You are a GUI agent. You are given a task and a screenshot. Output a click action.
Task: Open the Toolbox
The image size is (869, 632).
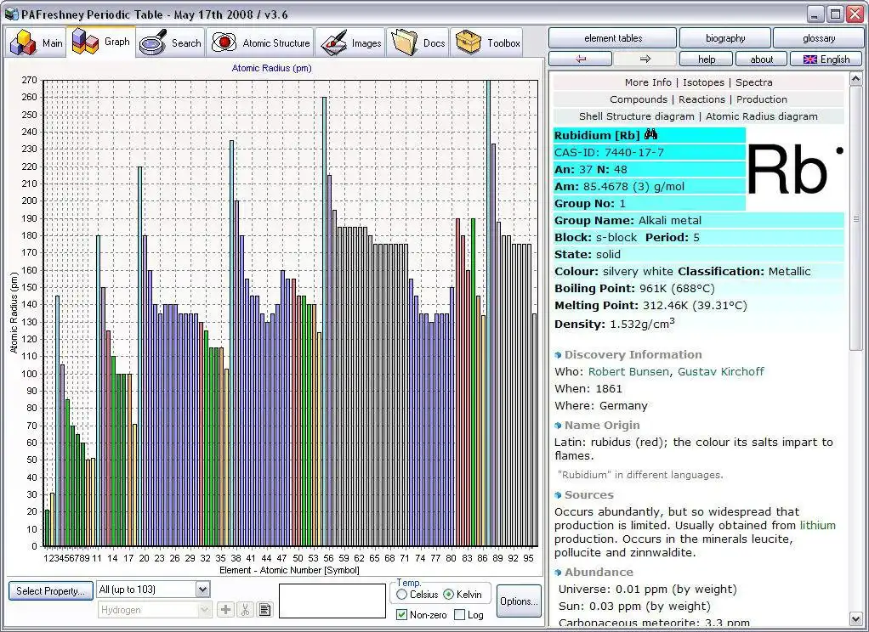coord(487,42)
